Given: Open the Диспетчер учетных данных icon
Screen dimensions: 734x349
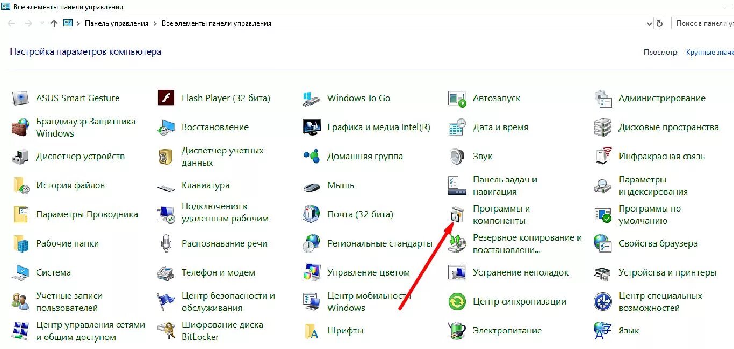Looking at the screenshot, I should tap(166, 156).
